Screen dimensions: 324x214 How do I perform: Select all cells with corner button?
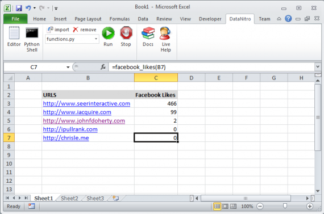(9, 78)
